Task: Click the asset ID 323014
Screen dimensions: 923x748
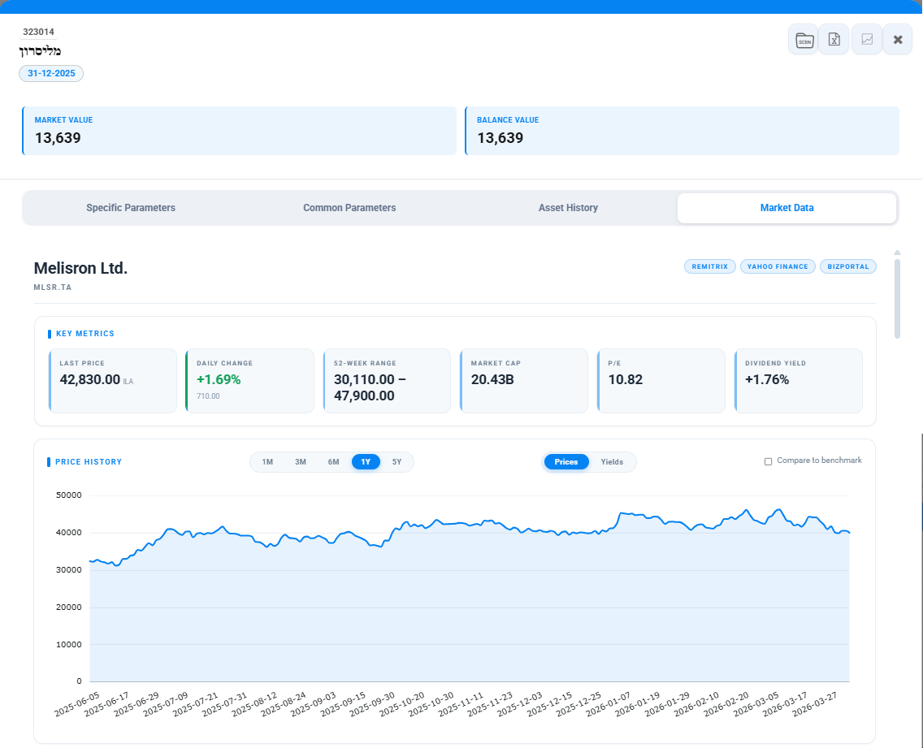Action: (38, 32)
